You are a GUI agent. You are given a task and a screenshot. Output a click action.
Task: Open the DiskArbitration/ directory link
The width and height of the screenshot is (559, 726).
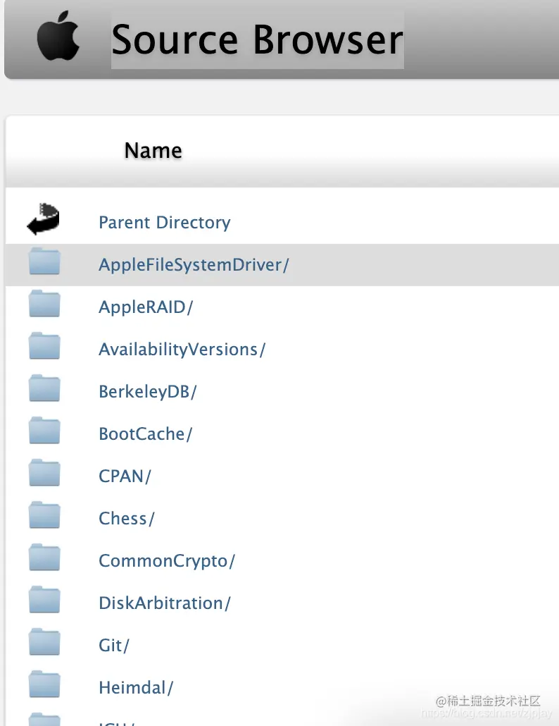pos(165,603)
